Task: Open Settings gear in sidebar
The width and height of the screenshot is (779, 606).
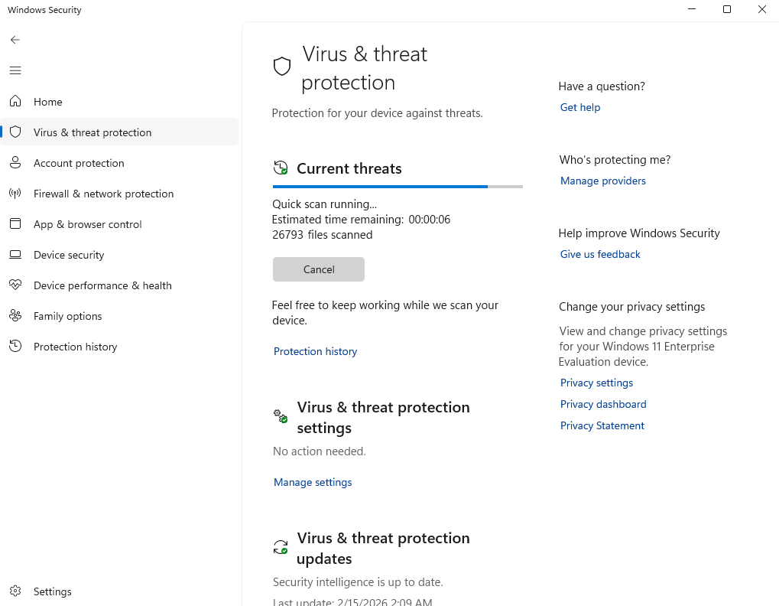Action: (x=15, y=591)
